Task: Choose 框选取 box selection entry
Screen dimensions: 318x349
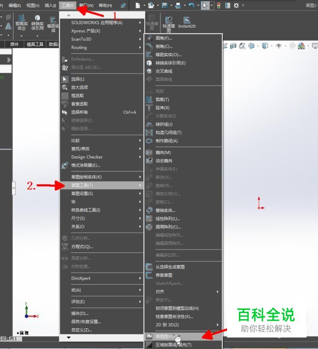Action: point(102,96)
